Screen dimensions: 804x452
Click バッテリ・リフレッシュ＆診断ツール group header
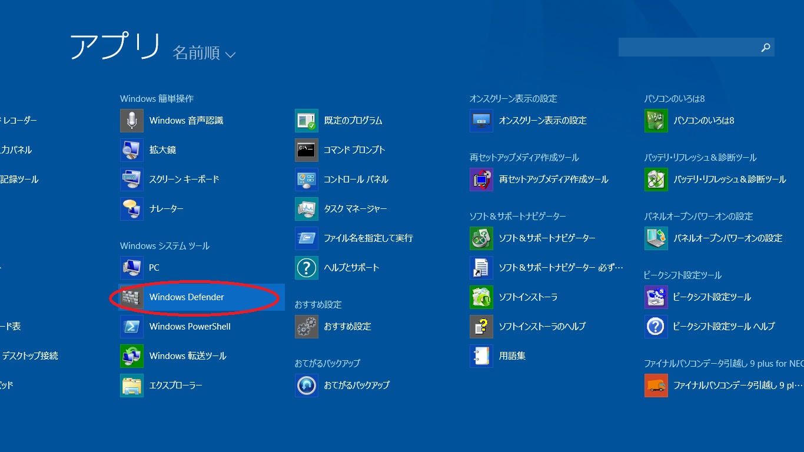point(700,157)
